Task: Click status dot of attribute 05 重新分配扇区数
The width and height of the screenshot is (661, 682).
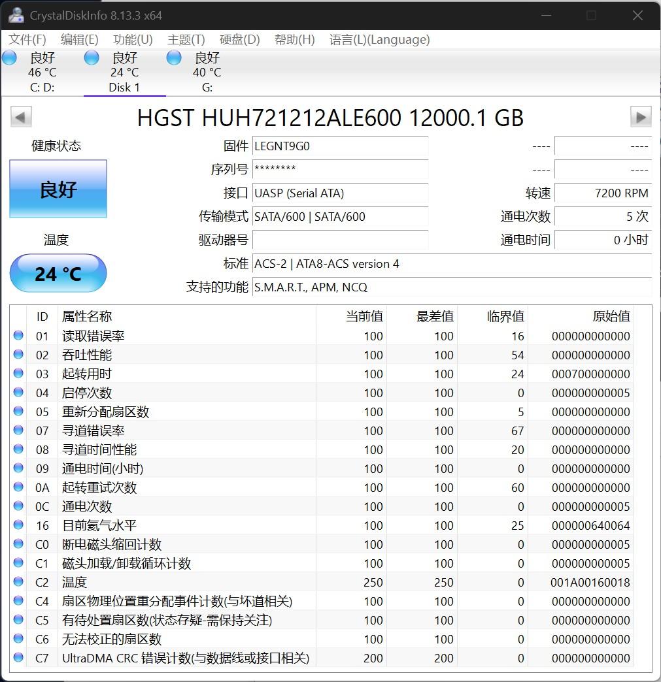Action: 18,411
